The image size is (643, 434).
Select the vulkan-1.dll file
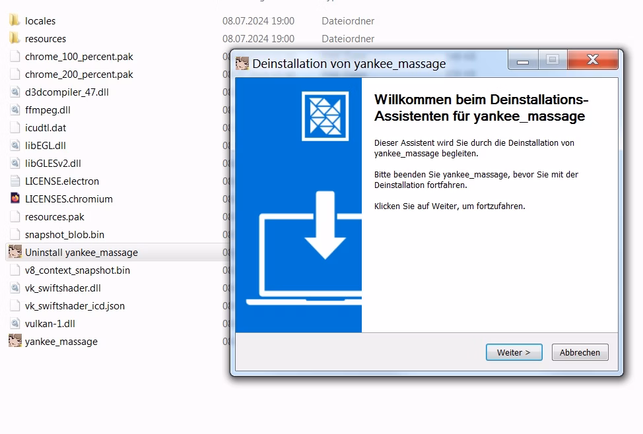coord(50,324)
